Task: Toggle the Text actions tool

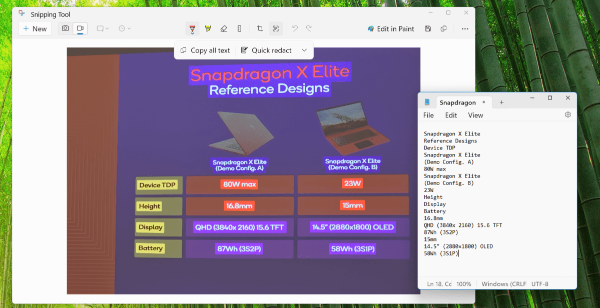Action: tap(276, 28)
